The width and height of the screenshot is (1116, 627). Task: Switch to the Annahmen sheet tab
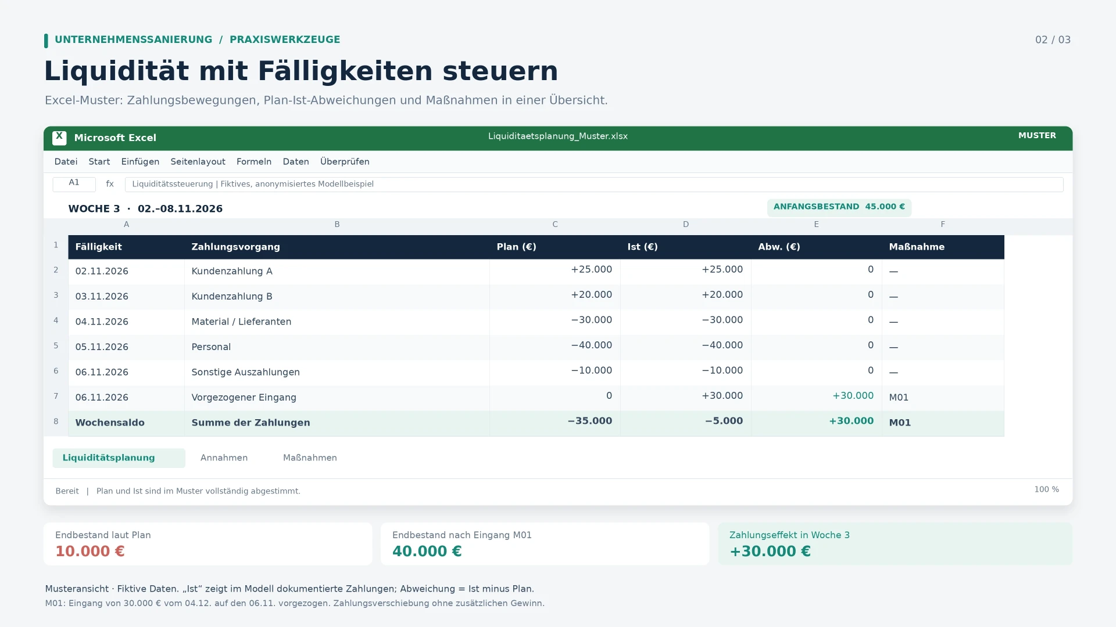[224, 458]
